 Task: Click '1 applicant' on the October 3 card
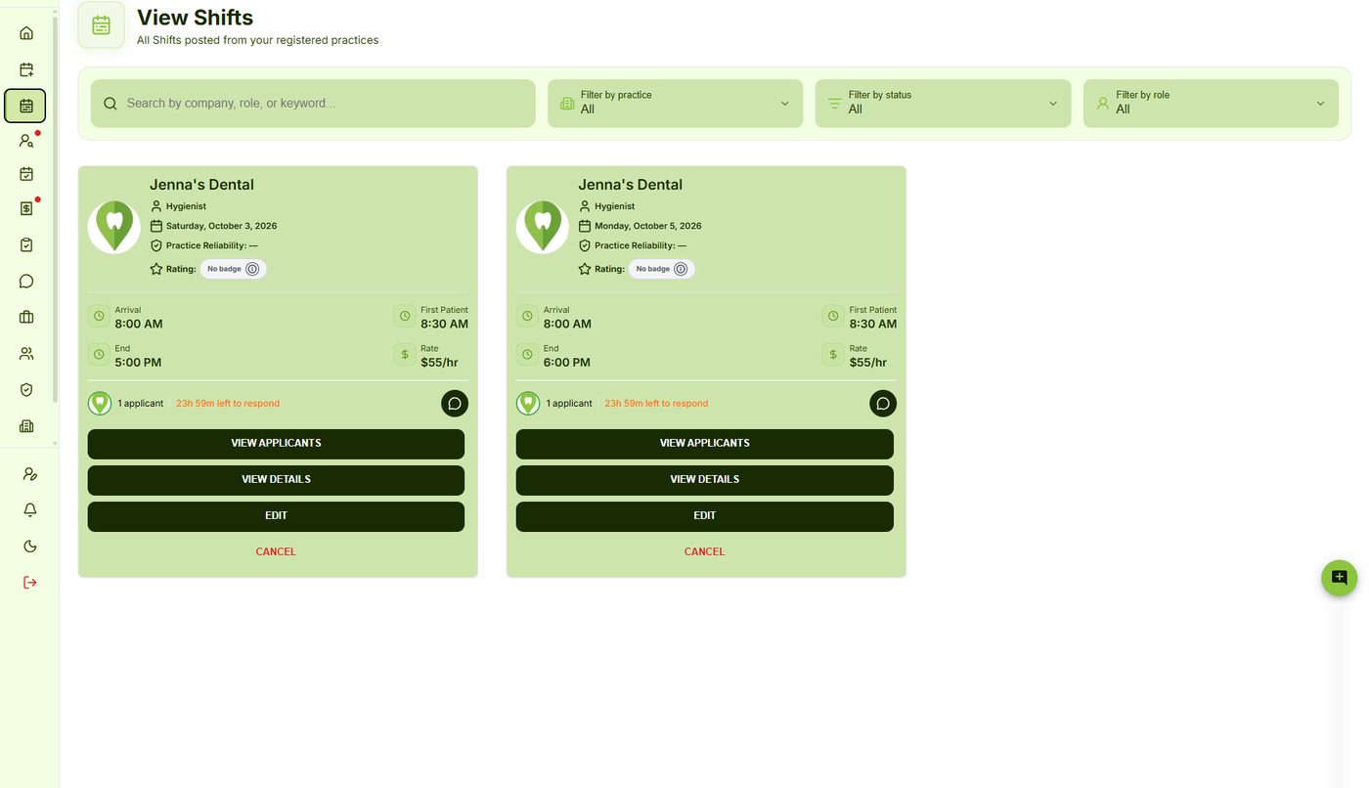[x=141, y=404]
